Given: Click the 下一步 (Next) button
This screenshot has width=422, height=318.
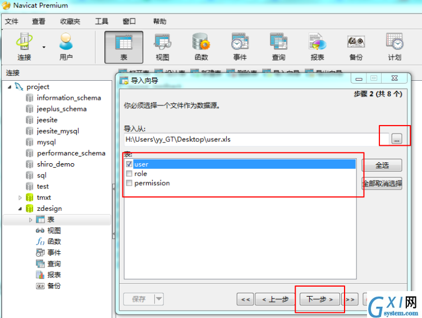Looking at the screenshot, I should point(320,299).
